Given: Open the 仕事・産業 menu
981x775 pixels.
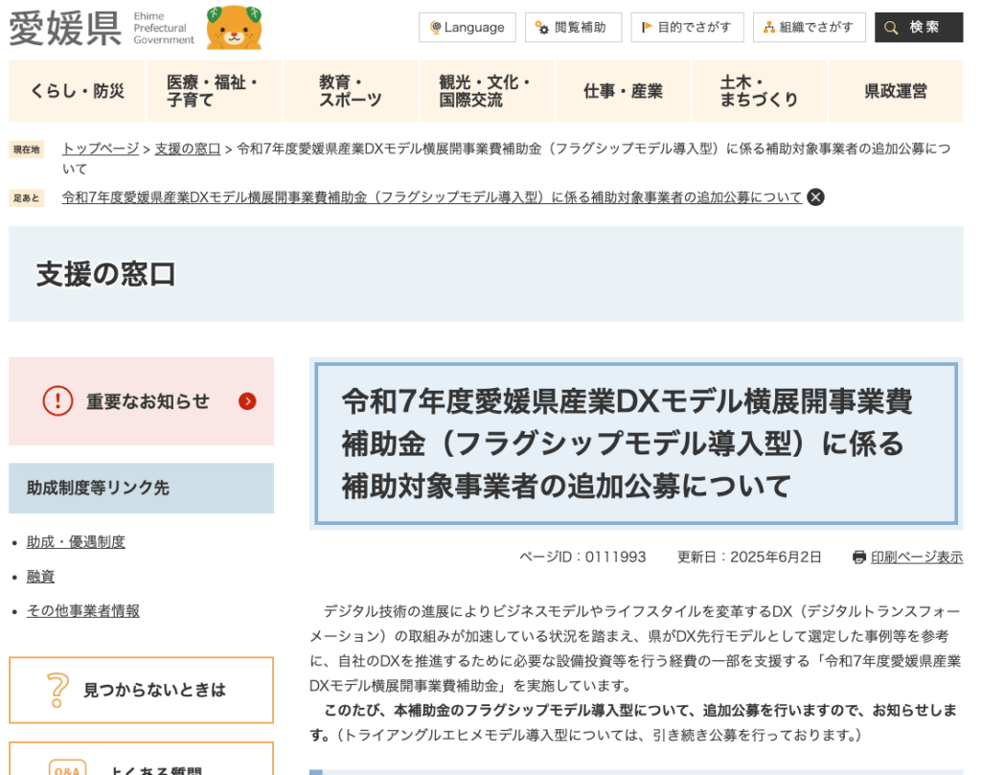Looking at the screenshot, I should [623, 91].
